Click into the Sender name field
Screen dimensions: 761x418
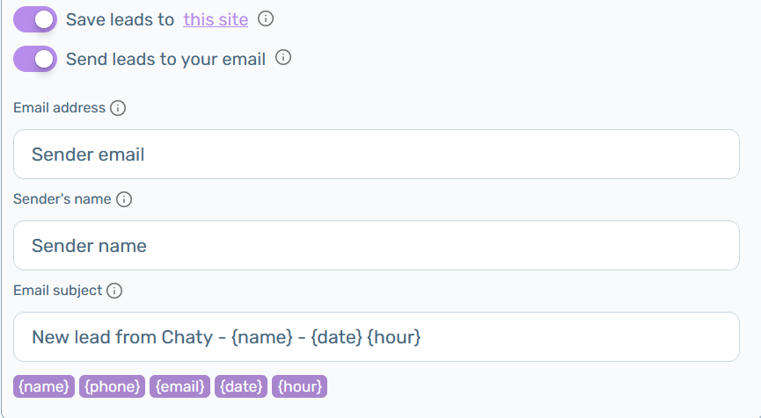pos(377,246)
